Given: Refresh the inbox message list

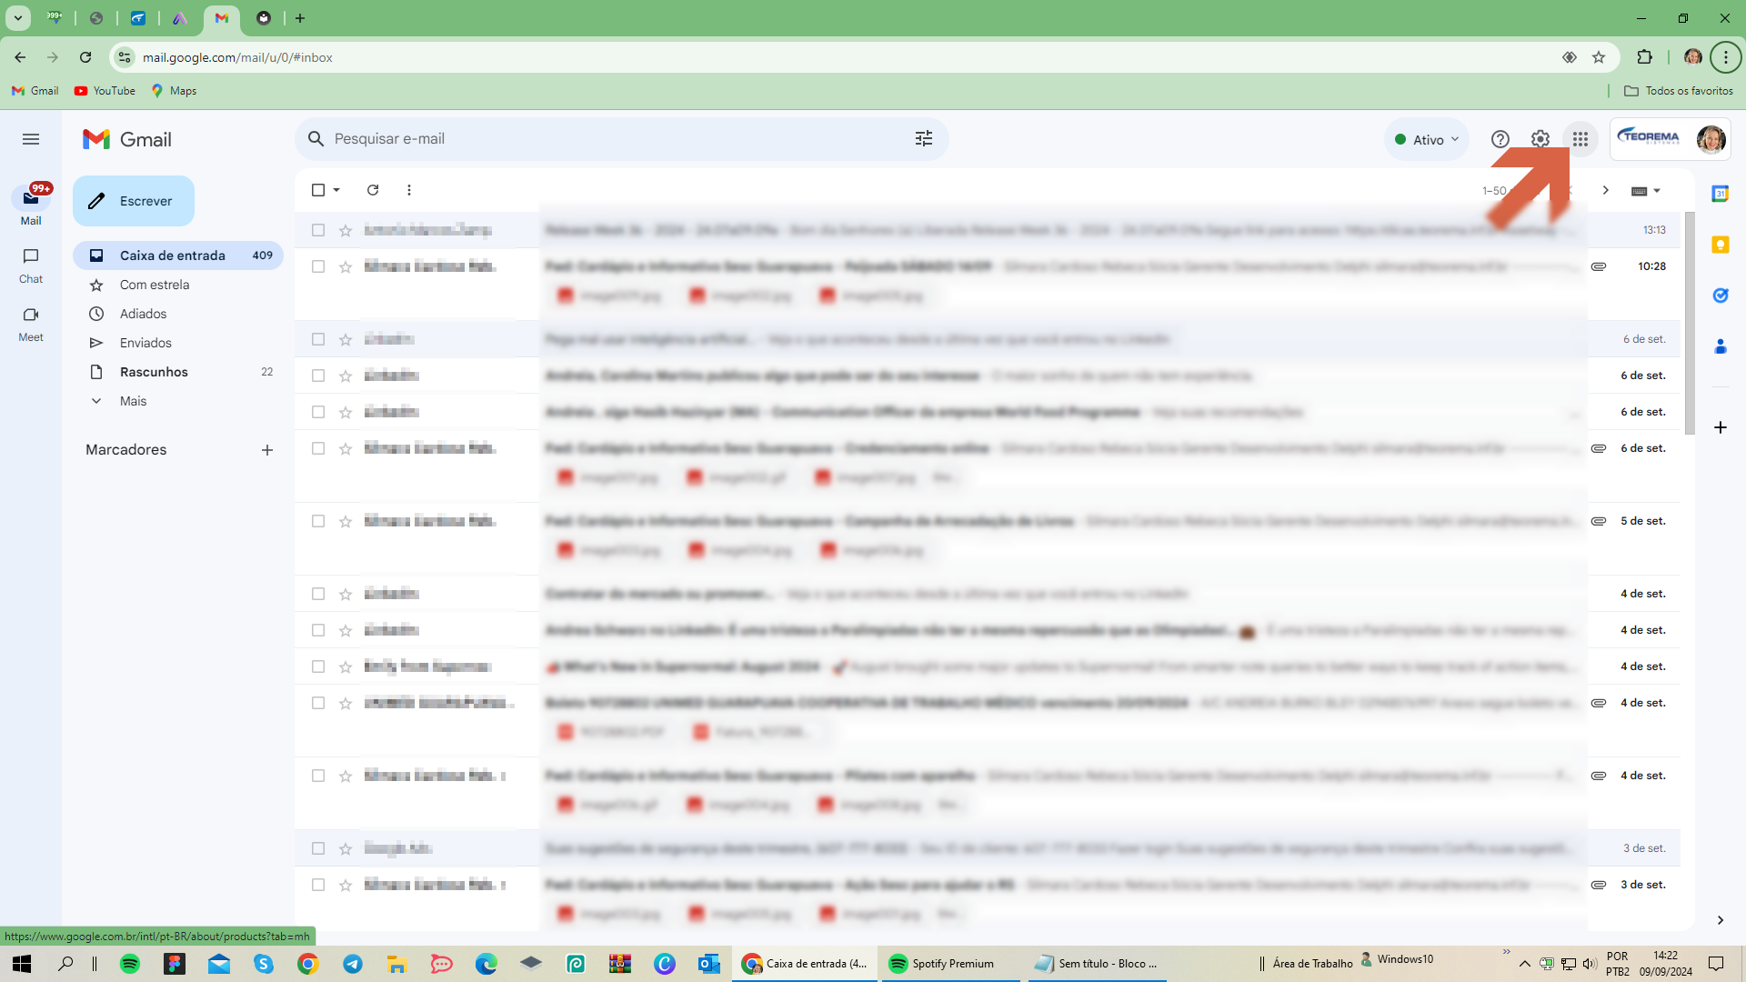Looking at the screenshot, I should coord(373,190).
